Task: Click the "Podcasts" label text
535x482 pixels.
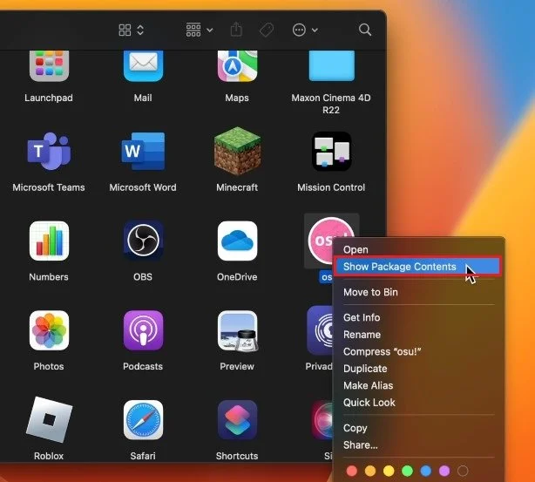Action: coord(143,366)
